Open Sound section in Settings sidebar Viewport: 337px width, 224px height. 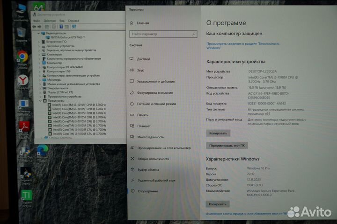click(x=140, y=70)
